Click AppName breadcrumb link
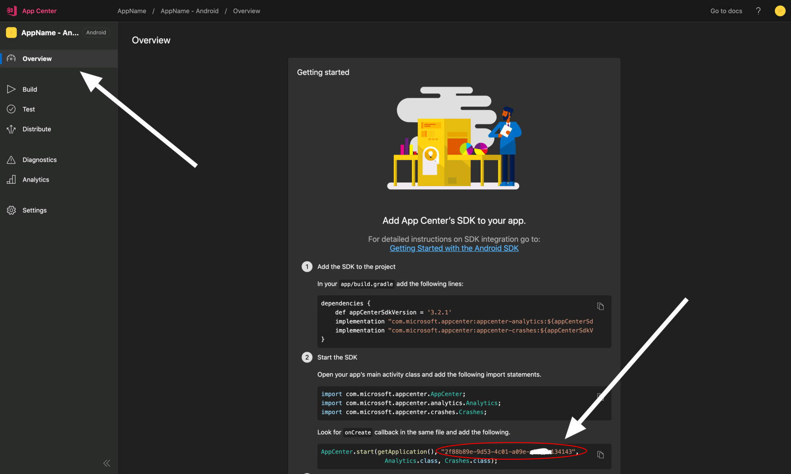The height and width of the screenshot is (474, 791). (132, 11)
